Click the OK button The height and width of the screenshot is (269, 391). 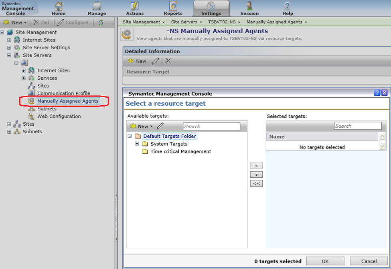[325, 261]
